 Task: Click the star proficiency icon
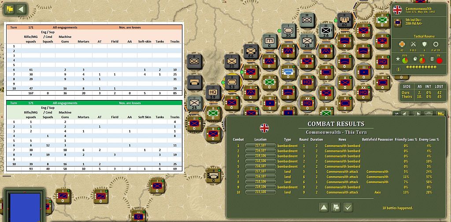point(398,59)
